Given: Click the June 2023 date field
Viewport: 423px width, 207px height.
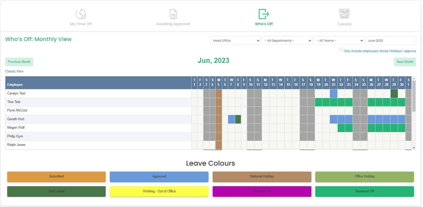Looking at the screenshot, I should coord(390,41).
